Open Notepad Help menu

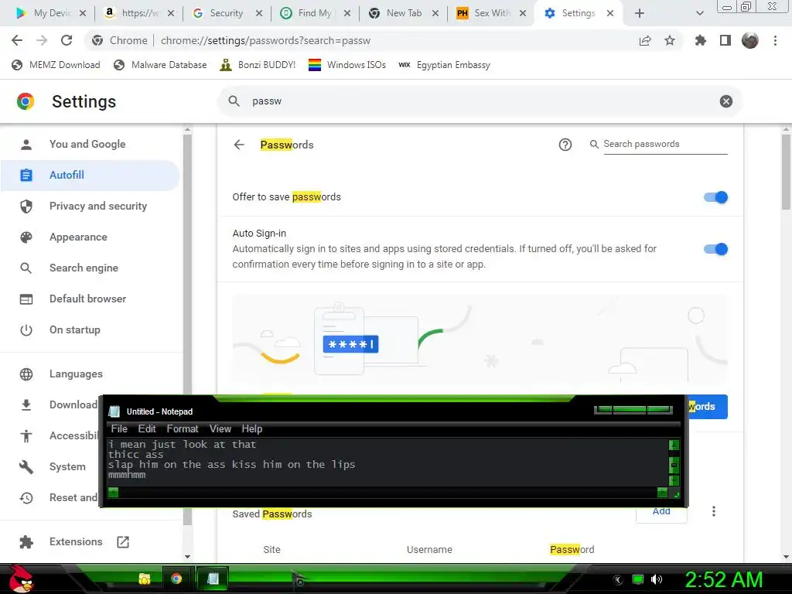251,428
